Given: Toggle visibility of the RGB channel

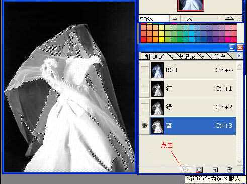Looking at the screenshot, I should click(144, 70).
